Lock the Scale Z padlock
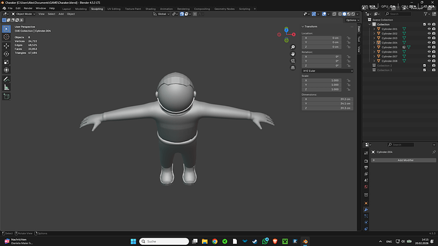438x246 pixels. 348,89
